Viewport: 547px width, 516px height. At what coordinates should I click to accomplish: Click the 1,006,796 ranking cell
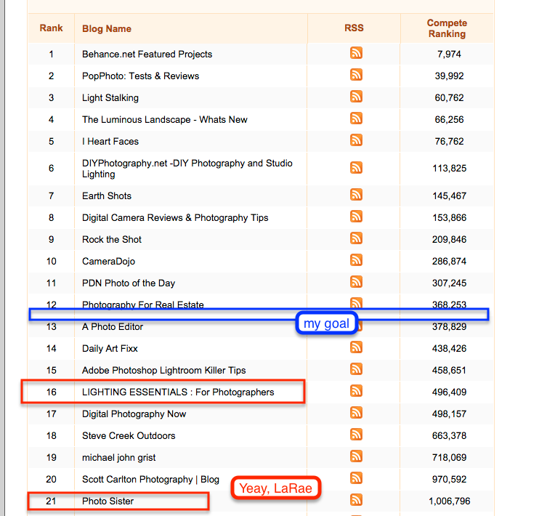[x=450, y=501]
